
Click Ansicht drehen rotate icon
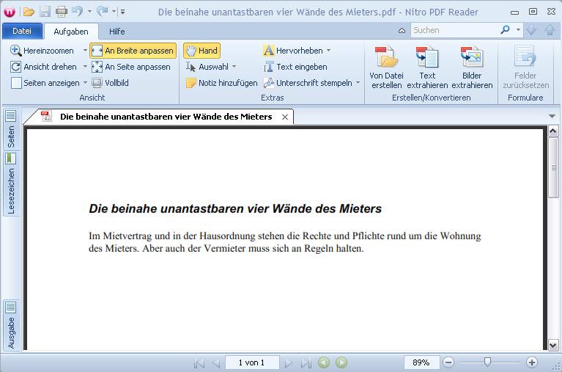pyautogui.click(x=15, y=67)
